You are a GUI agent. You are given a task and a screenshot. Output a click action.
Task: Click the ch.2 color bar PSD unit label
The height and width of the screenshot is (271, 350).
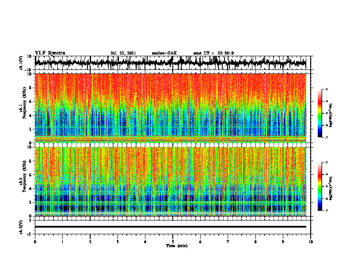pos(331,189)
